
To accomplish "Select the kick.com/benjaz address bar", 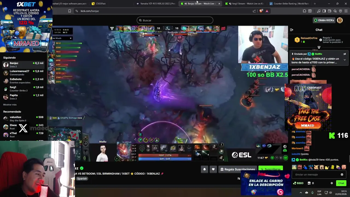I will [90, 11].
